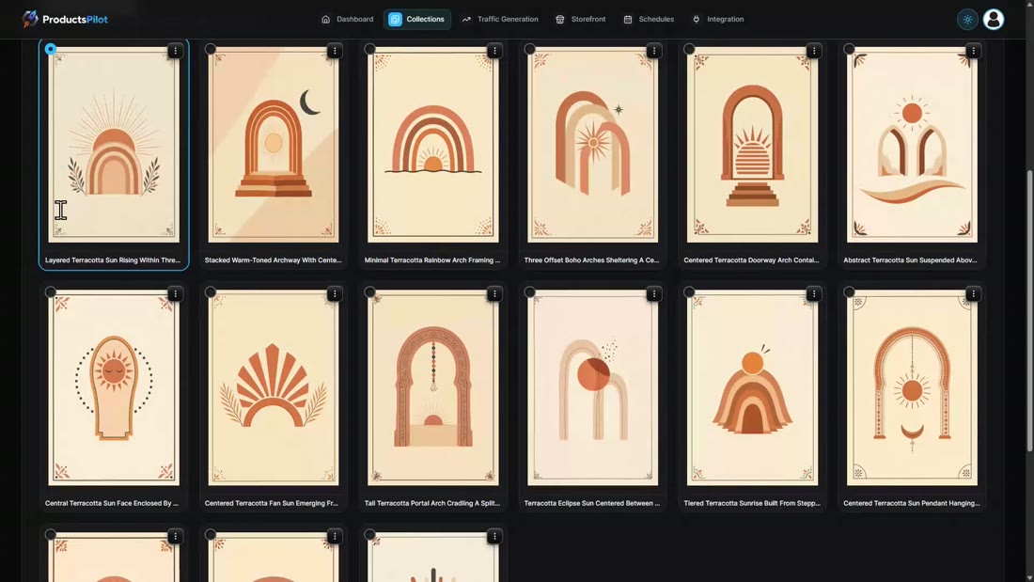The image size is (1034, 582).
Task: Click the 'Central Terracotta Sun Face Enclosed By ...' title
Action: click(x=112, y=503)
